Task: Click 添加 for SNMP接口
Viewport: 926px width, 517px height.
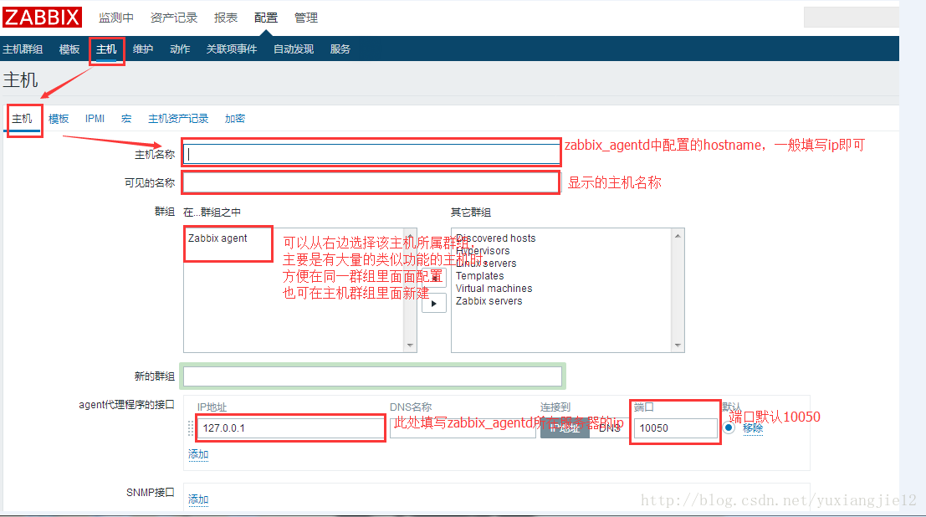Action: pos(198,500)
